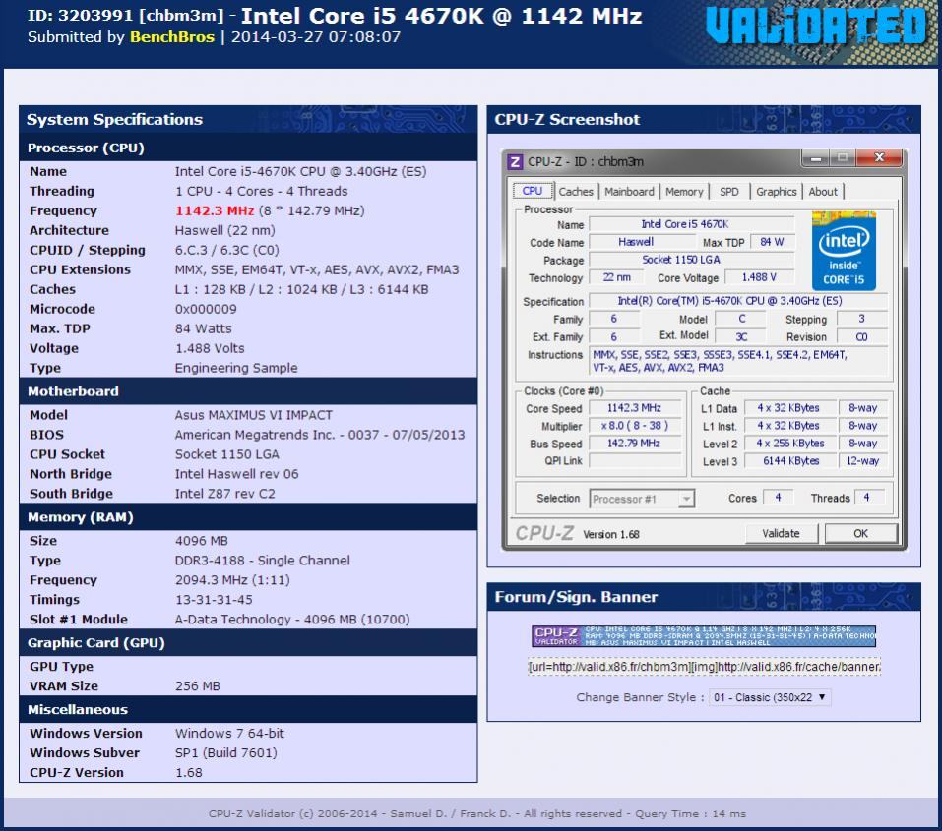Viewport: 942px width, 831px height.
Task: Click the Package field Socket 1150 LGA
Action: [x=691, y=260]
